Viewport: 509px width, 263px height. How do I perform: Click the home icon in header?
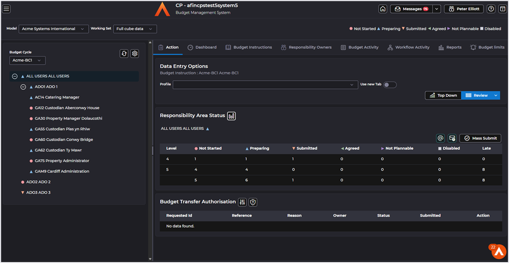383,9
